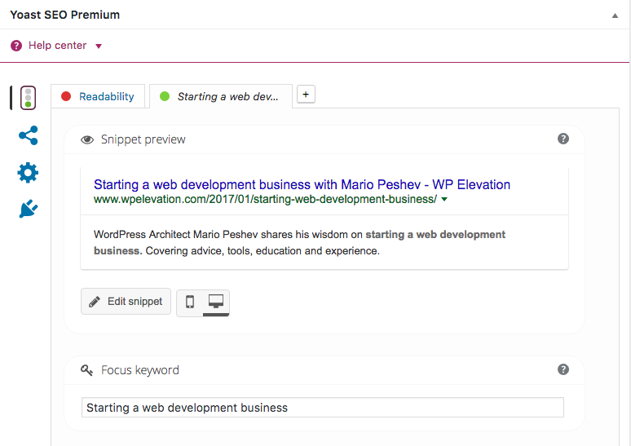Viewport: 631px width, 446px height.
Task: Open the plug extensions icon in sidebar
Action: pyautogui.click(x=29, y=210)
